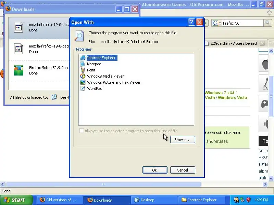Open the Desktop folder icon in Downloads window
The height and width of the screenshot is (205, 274).
click(x=54, y=97)
